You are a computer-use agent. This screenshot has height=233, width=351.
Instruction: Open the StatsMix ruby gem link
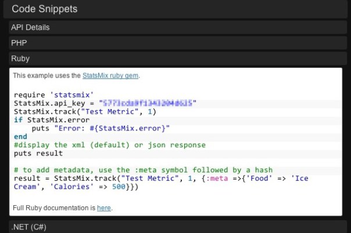(110, 76)
